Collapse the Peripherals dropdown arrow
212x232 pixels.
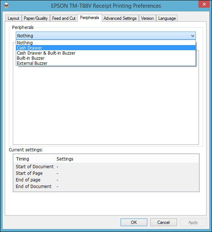[193, 36]
